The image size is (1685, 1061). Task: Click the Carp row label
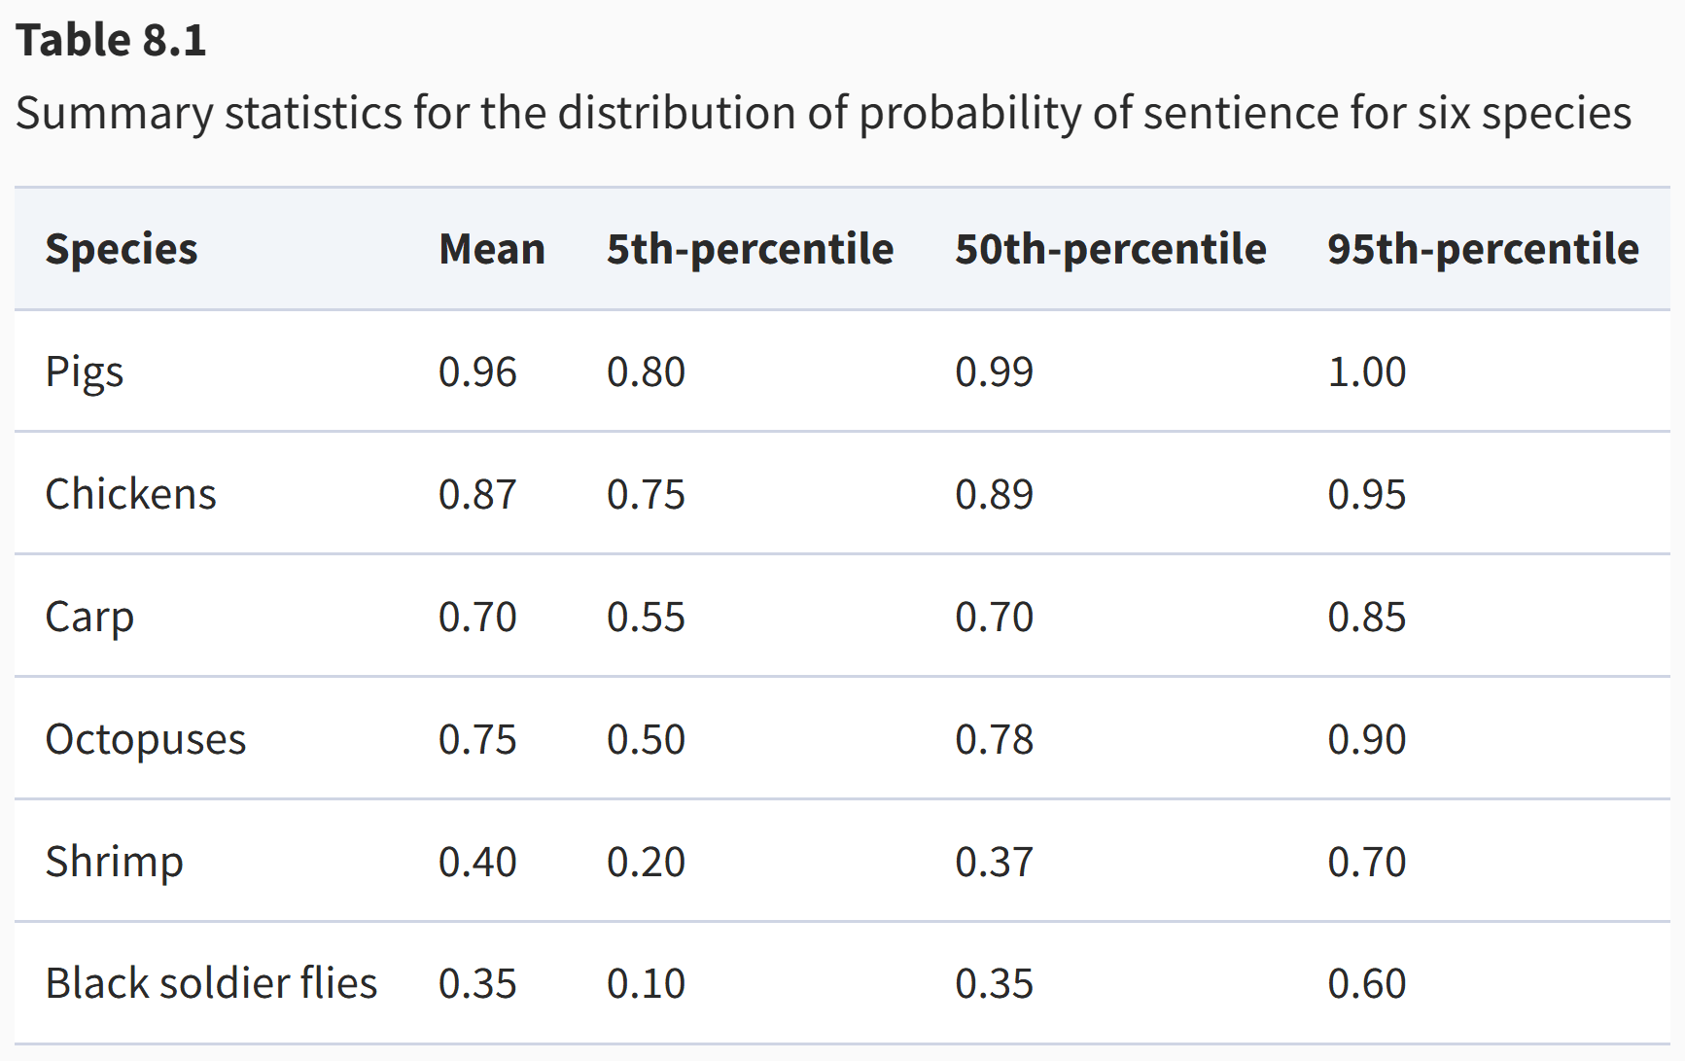click(x=89, y=617)
